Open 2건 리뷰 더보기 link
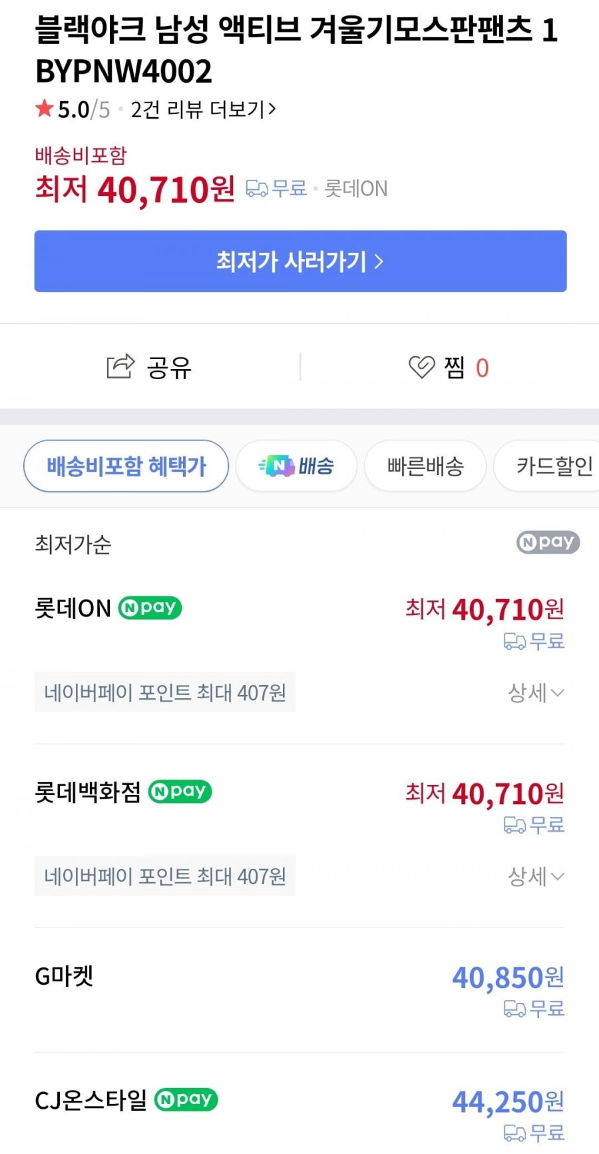Screen dimensions: 599x1154 [203, 109]
